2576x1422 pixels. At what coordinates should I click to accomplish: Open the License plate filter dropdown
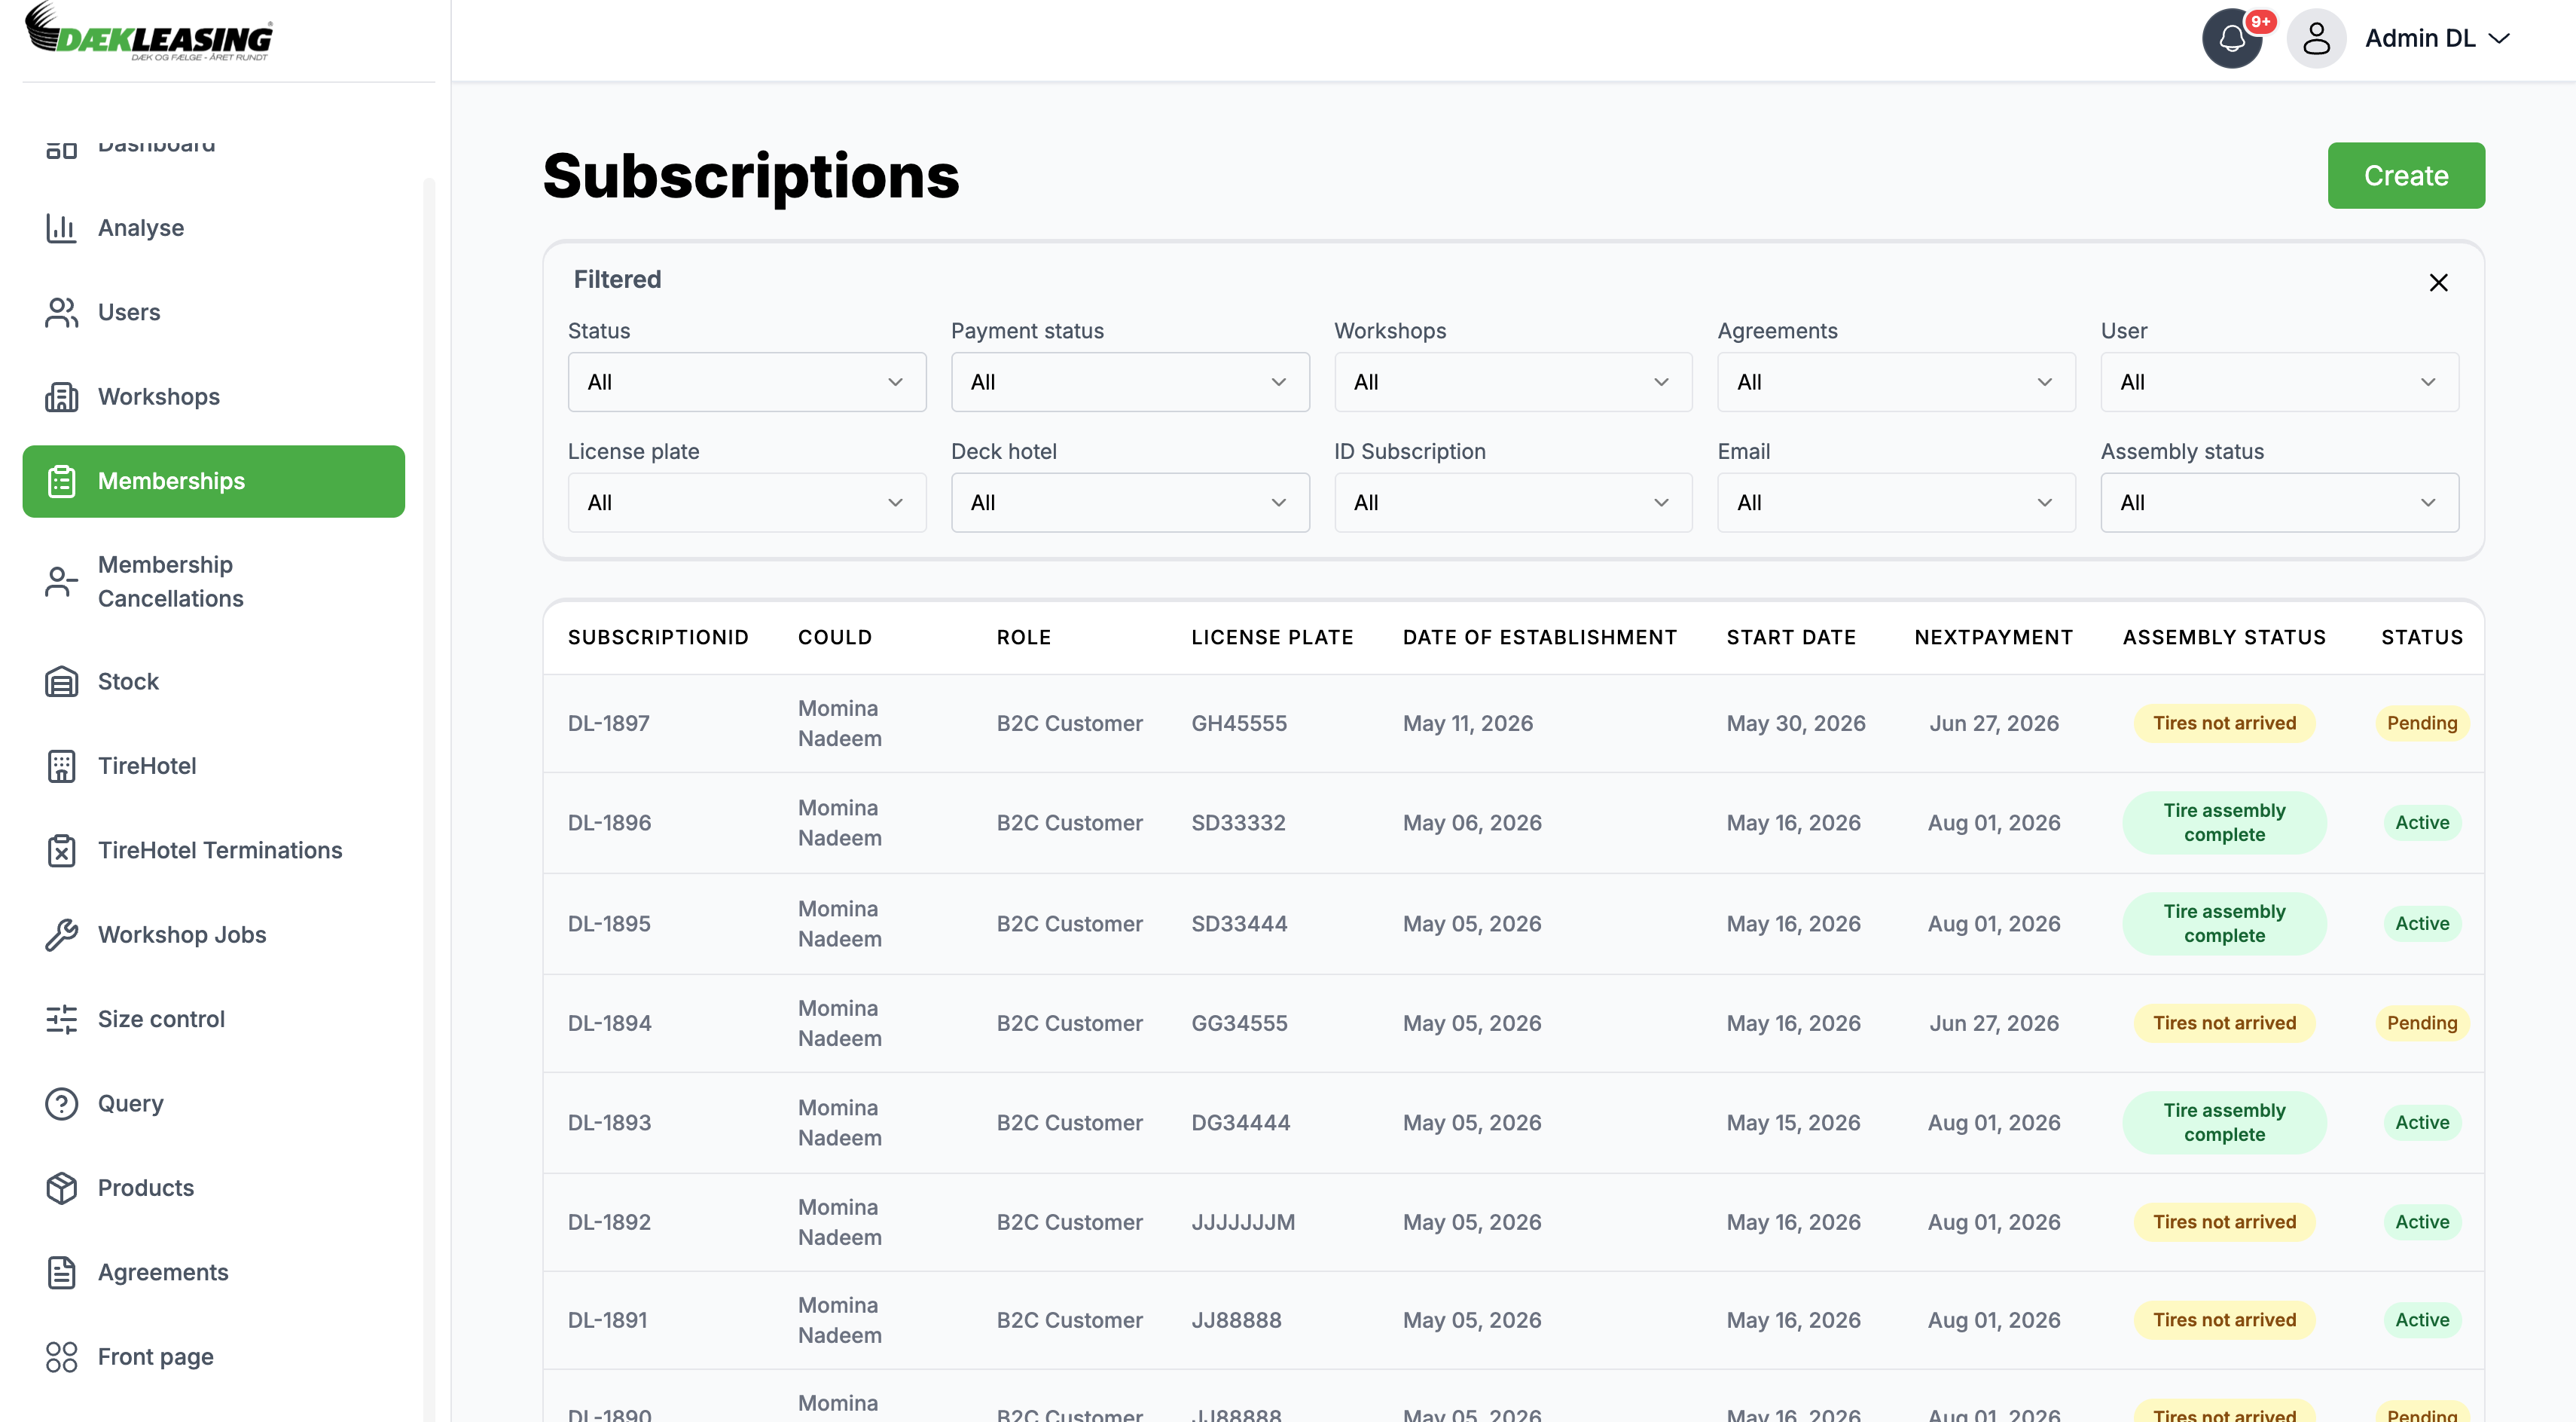pos(747,503)
